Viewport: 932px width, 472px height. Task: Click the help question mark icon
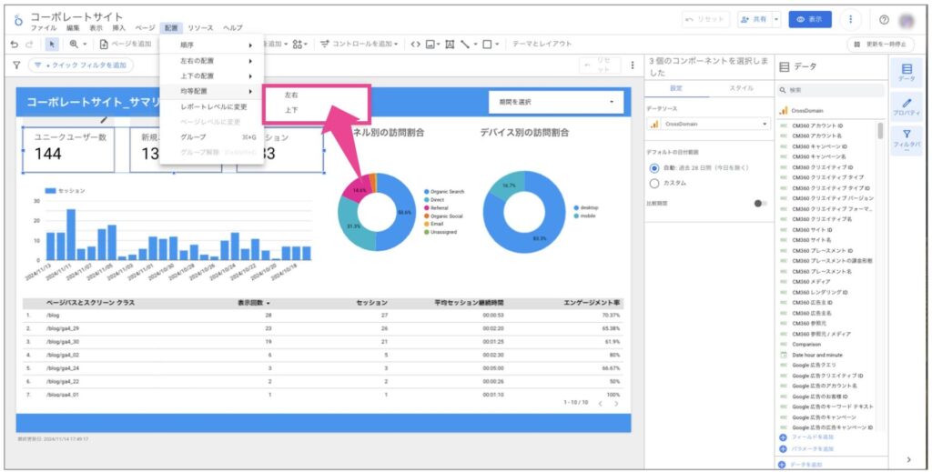pyautogui.click(x=884, y=20)
